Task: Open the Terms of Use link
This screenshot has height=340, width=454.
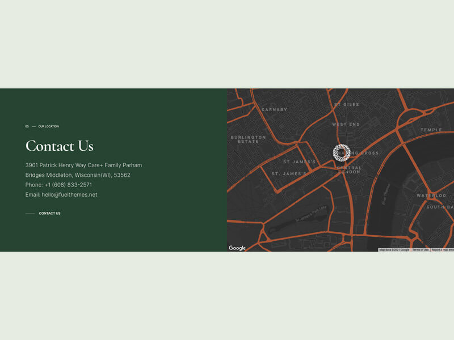Action: point(420,249)
